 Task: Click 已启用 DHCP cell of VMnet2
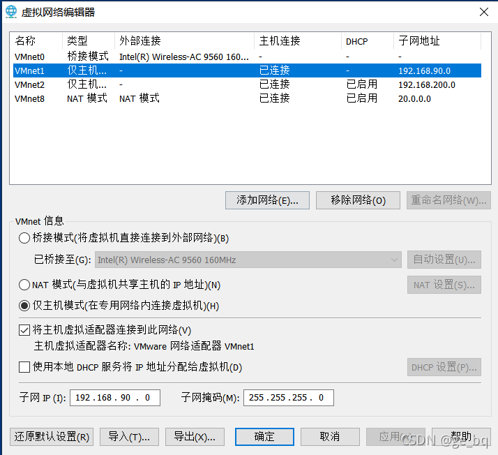pyautogui.click(x=362, y=84)
